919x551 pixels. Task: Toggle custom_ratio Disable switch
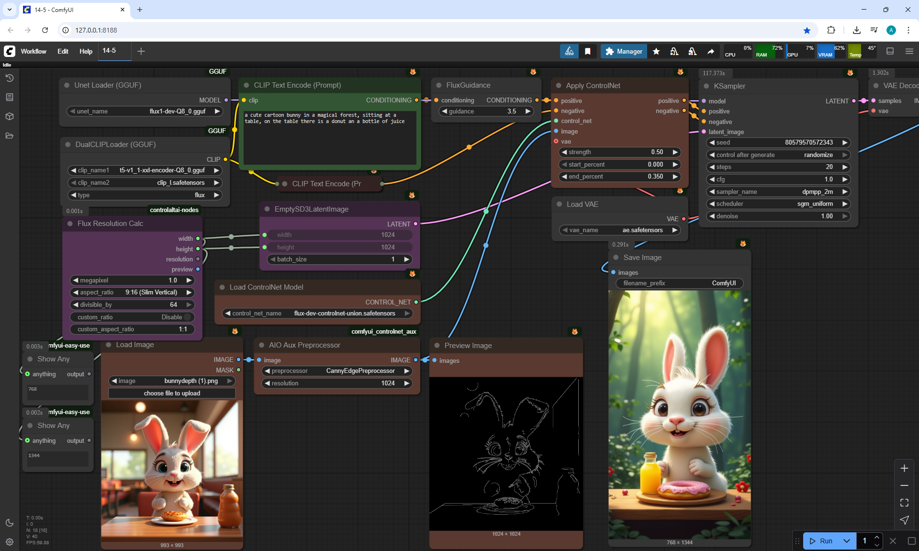187,317
